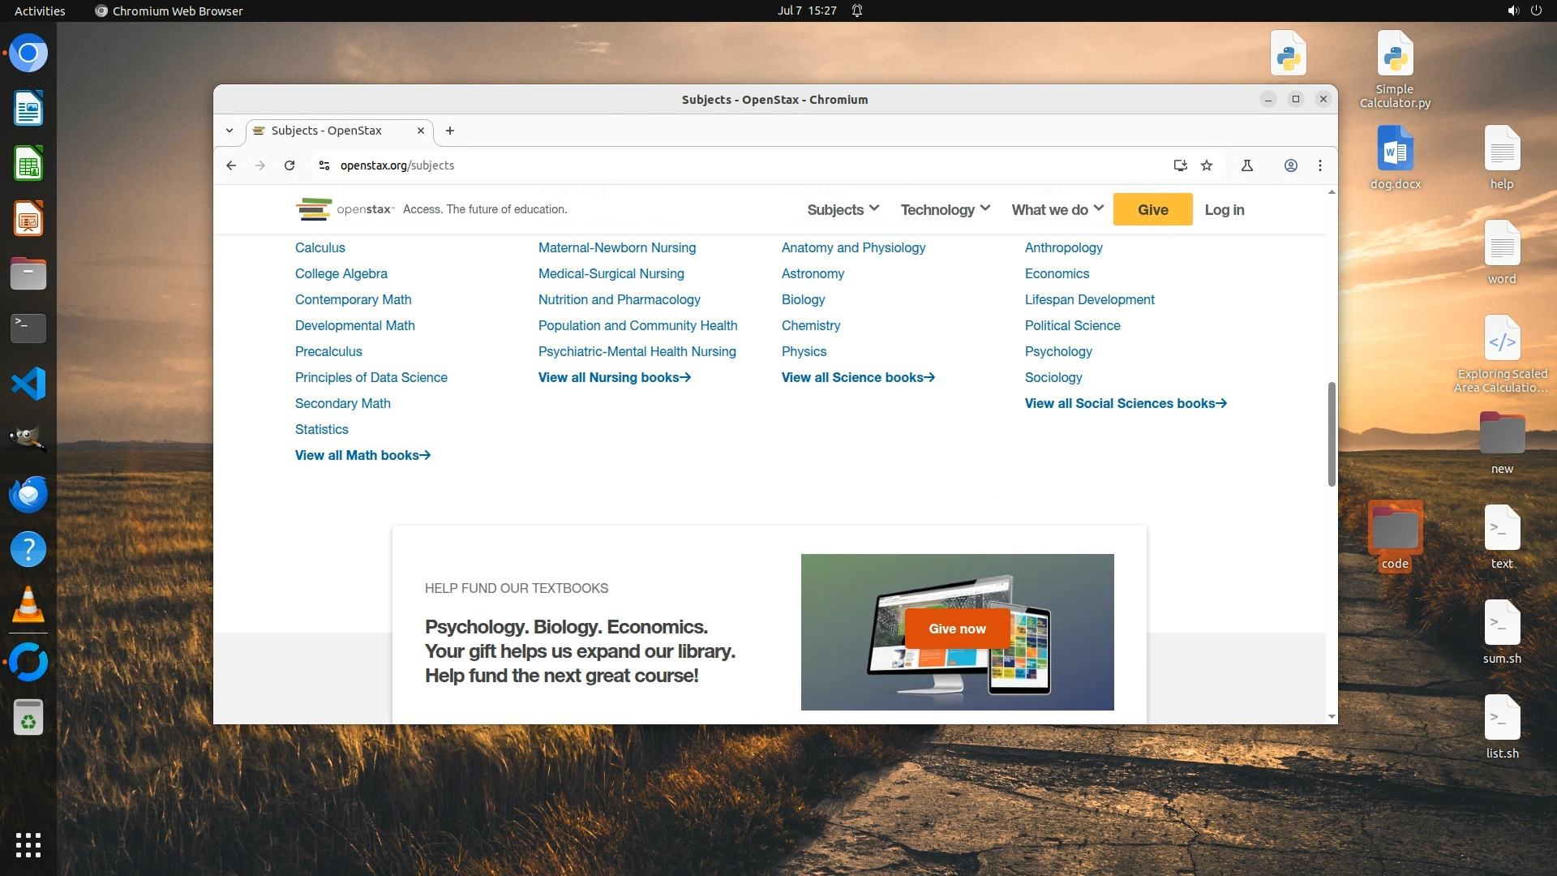This screenshot has width=1557, height=876.
Task: Go back with the browser back arrow
Action: tap(231, 165)
